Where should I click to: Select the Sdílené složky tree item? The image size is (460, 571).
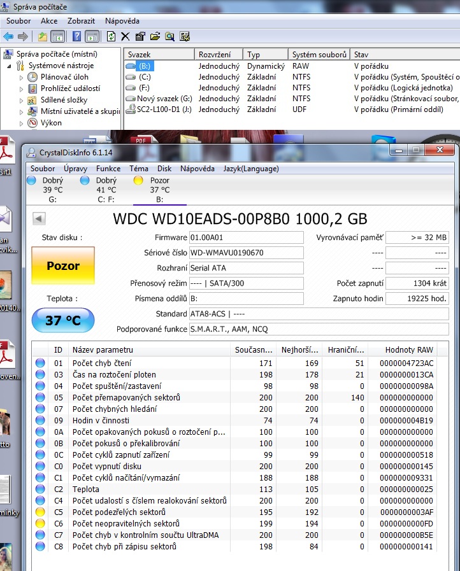point(64,100)
